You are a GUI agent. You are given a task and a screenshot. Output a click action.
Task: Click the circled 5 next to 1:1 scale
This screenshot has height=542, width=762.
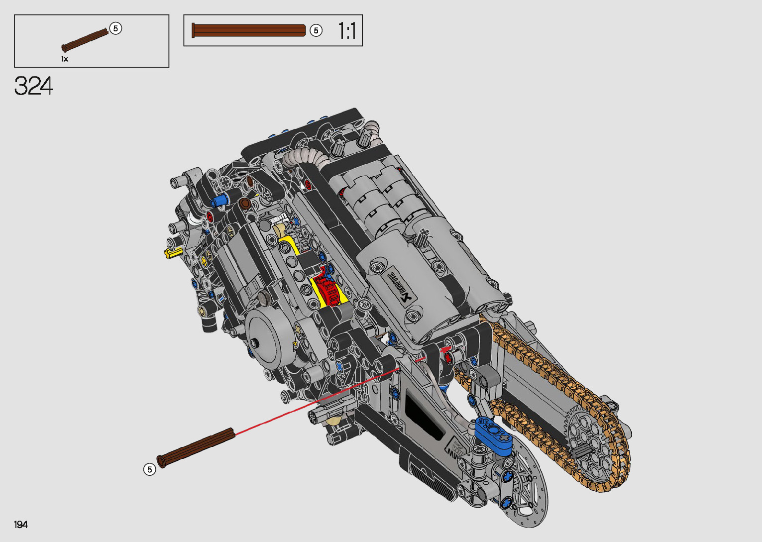[316, 31]
